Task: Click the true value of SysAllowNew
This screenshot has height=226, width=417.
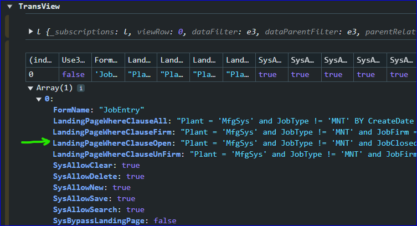Action: click(x=121, y=188)
